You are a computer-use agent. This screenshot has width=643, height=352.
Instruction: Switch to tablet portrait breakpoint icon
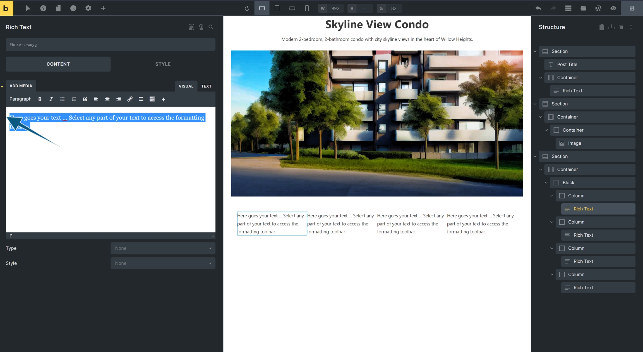tap(277, 8)
